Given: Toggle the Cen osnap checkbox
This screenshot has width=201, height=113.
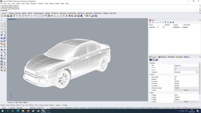Looking at the screenshot, I should click(x=21, y=105).
